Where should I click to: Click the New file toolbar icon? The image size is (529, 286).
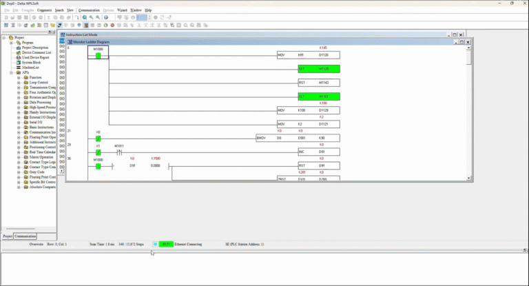(x=6, y=17)
